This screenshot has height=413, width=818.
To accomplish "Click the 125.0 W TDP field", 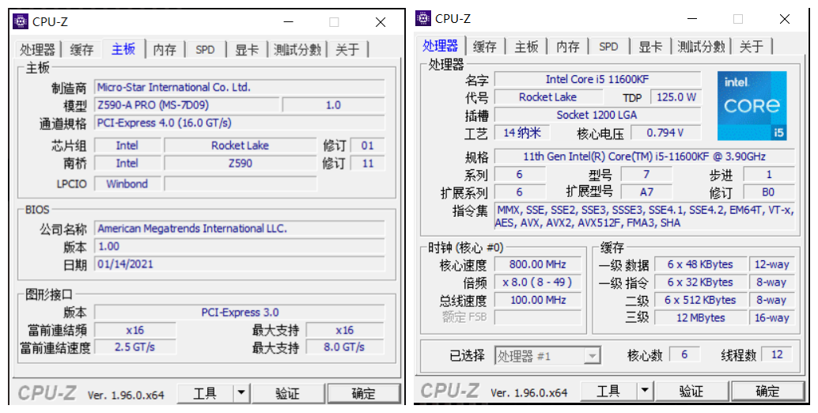I will tap(676, 97).
